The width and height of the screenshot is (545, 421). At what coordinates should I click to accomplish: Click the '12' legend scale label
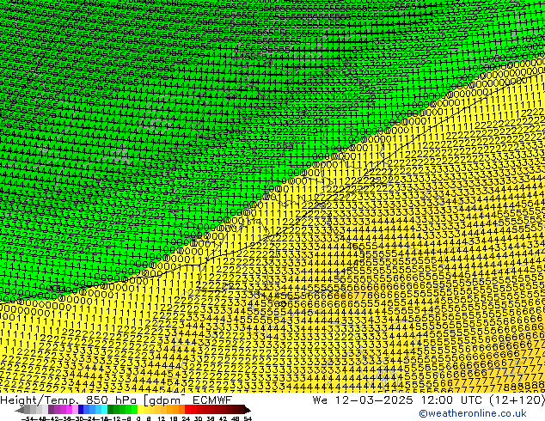(x=162, y=418)
